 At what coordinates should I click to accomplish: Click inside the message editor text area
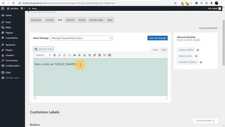coord(100,77)
